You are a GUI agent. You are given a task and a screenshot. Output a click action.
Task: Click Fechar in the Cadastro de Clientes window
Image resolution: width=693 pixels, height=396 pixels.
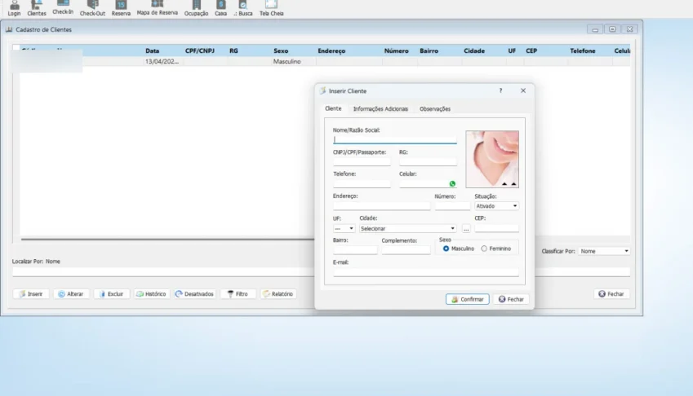pyautogui.click(x=611, y=293)
